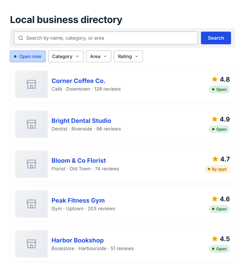245x276 pixels.
Task: Open the Corner Coffee Co. listing
Action: (x=78, y=81)
